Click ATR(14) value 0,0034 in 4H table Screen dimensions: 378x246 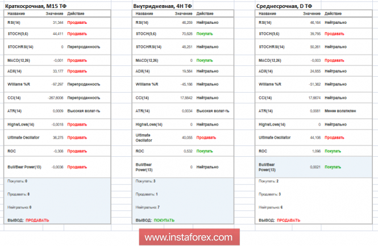(187, 111)
